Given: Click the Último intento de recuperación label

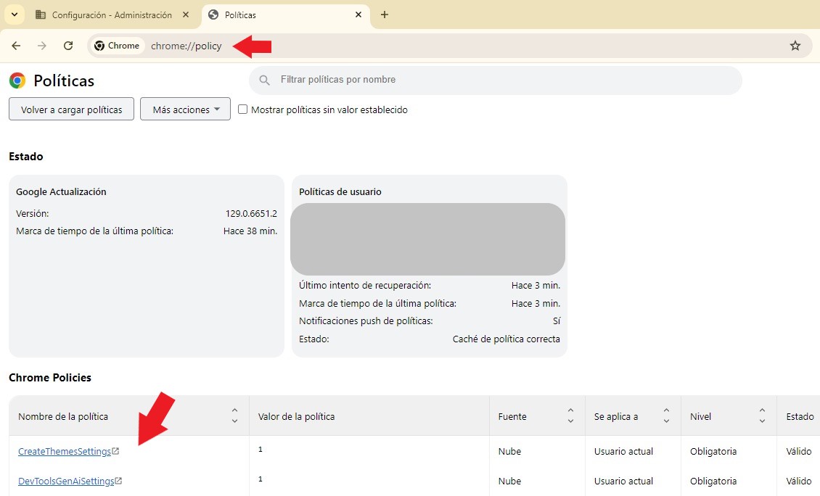Looking at the screenshot, I should click(x=365, y=286).
